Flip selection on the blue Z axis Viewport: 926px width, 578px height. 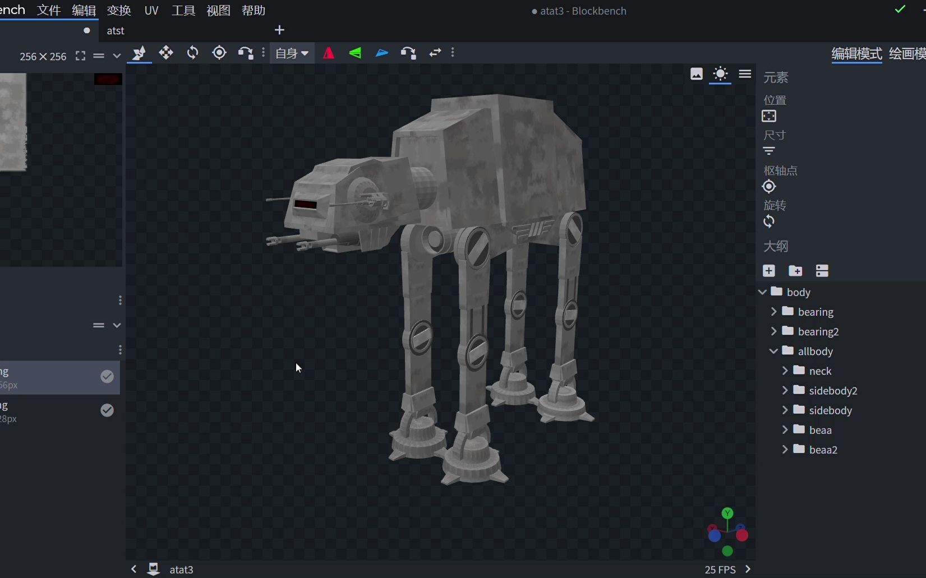(x=382, y=53)
